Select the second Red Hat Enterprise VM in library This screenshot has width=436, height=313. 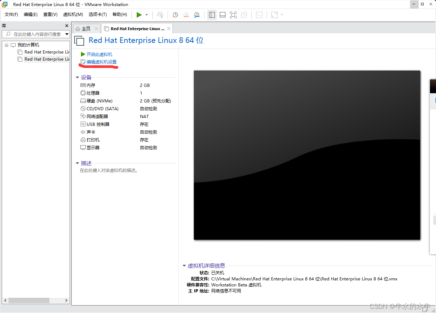click(x=44, y=59)
